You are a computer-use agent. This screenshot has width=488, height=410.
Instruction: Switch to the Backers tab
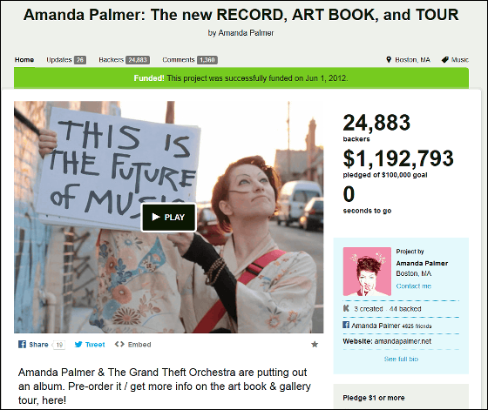pyautogui.click(x=124, y=60)
